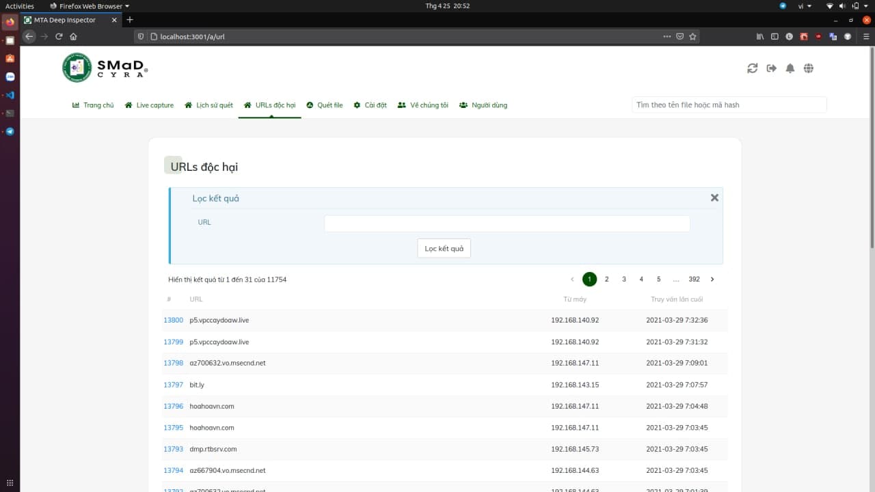This screenshot has width=875, height=492.
Task: Open the tracking protection shield icon
Action: point(141,36)
